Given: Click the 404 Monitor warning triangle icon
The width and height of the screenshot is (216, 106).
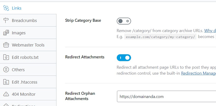Looking at the screenshot, I should (x=6, y=94).
